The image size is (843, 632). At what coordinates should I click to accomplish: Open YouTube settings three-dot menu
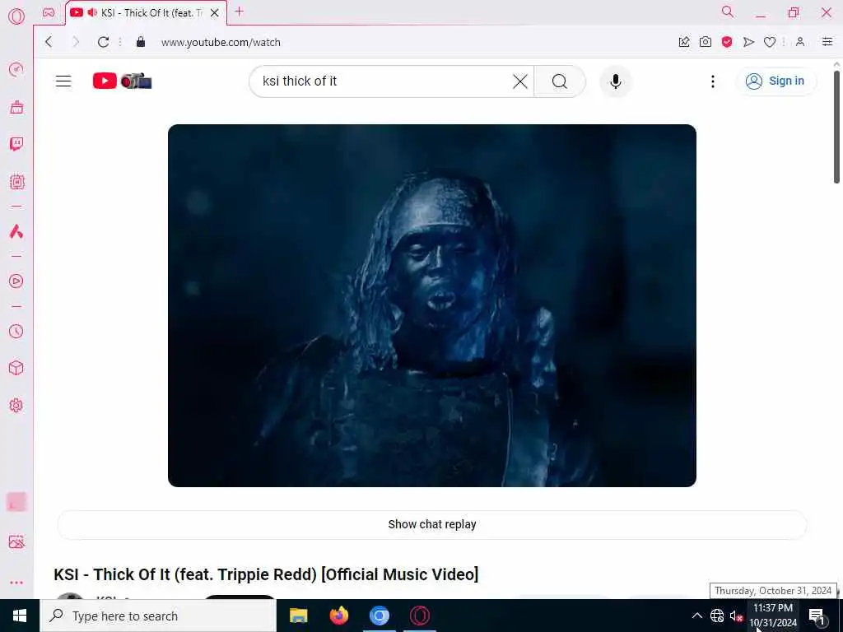point(713,81)
